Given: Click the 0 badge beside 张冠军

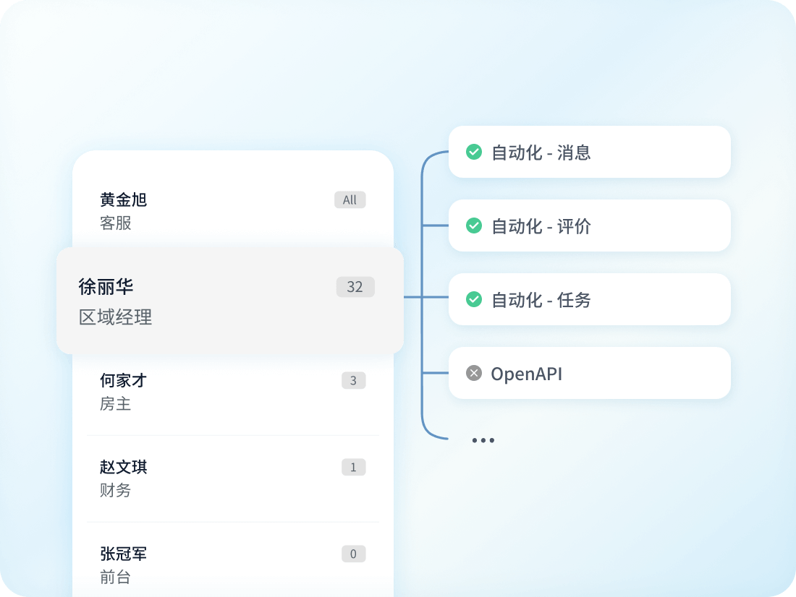Looking at the screenshot, I should pos(353,554).
